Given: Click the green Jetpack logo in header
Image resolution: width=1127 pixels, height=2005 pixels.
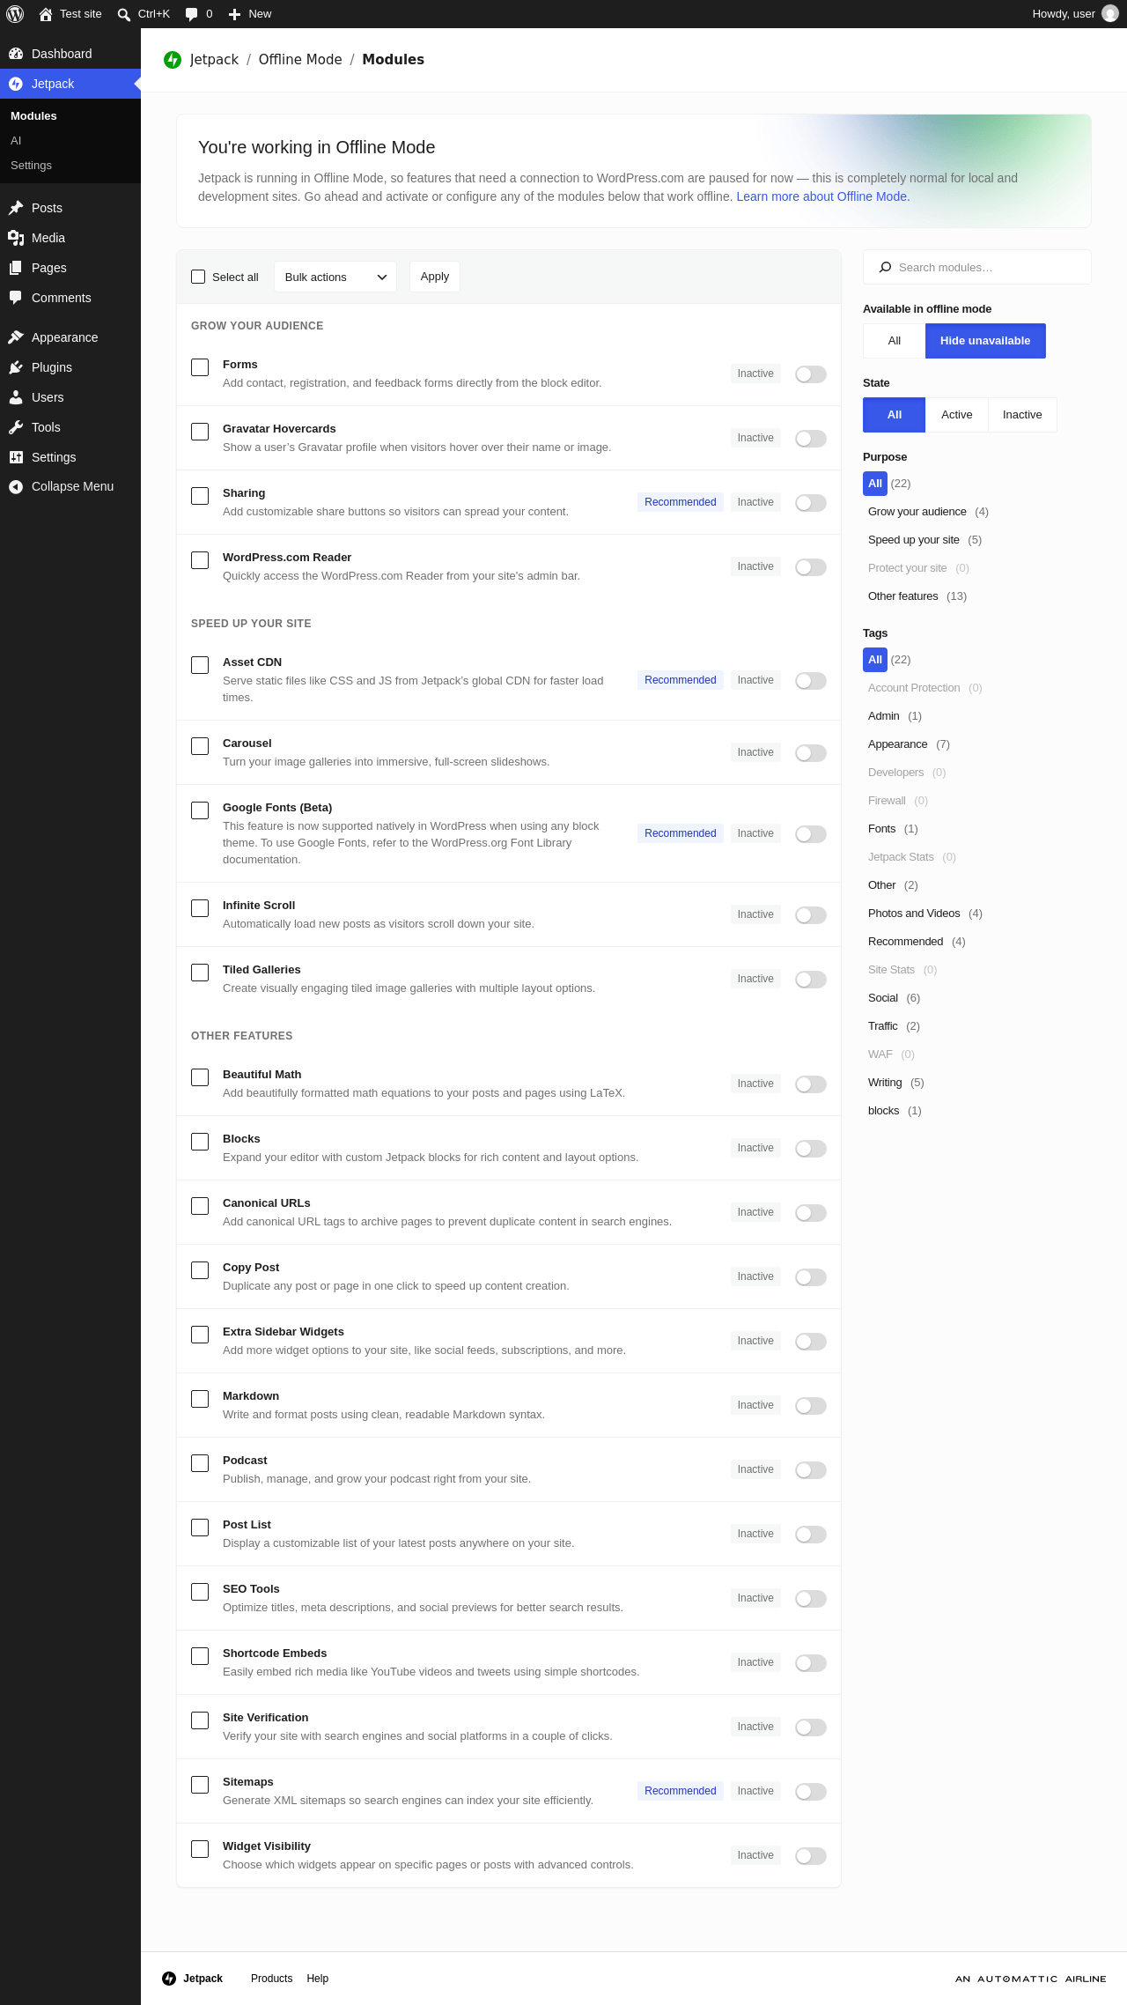Looking at the screenshot, I should point(173,59).
